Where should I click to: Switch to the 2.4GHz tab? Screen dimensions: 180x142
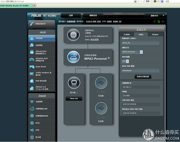click(127, 34)
